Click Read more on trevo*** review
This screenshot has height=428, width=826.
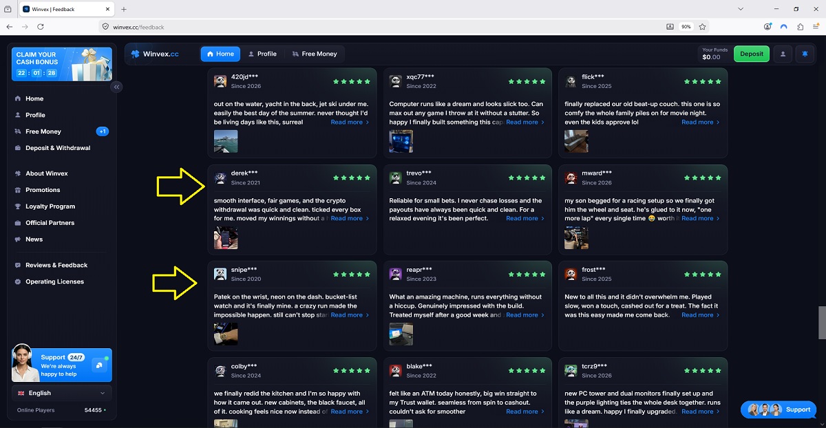[x=525, y=218]
